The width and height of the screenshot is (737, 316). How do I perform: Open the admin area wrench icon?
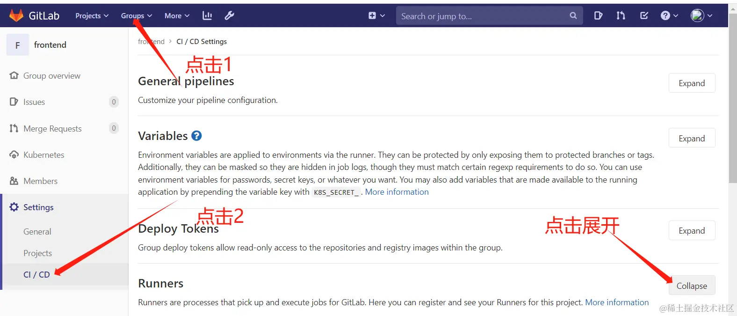pyautogui.click(x=229, y=15)
